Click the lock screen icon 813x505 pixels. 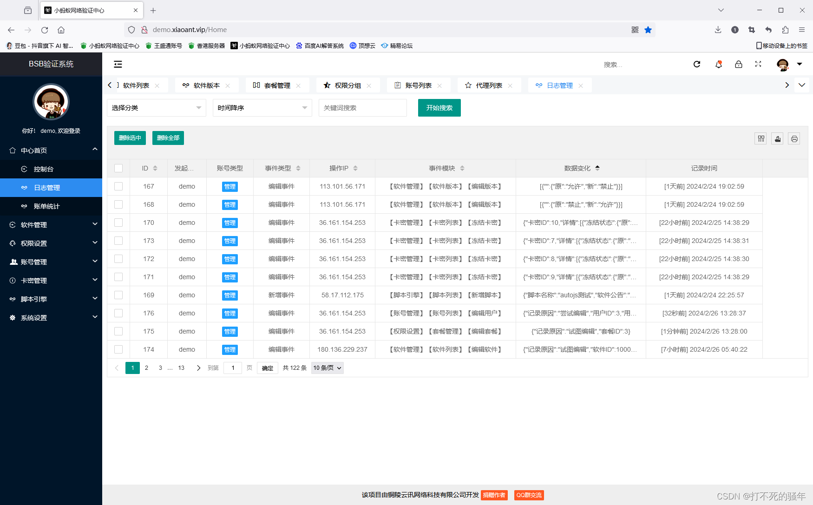739,64
